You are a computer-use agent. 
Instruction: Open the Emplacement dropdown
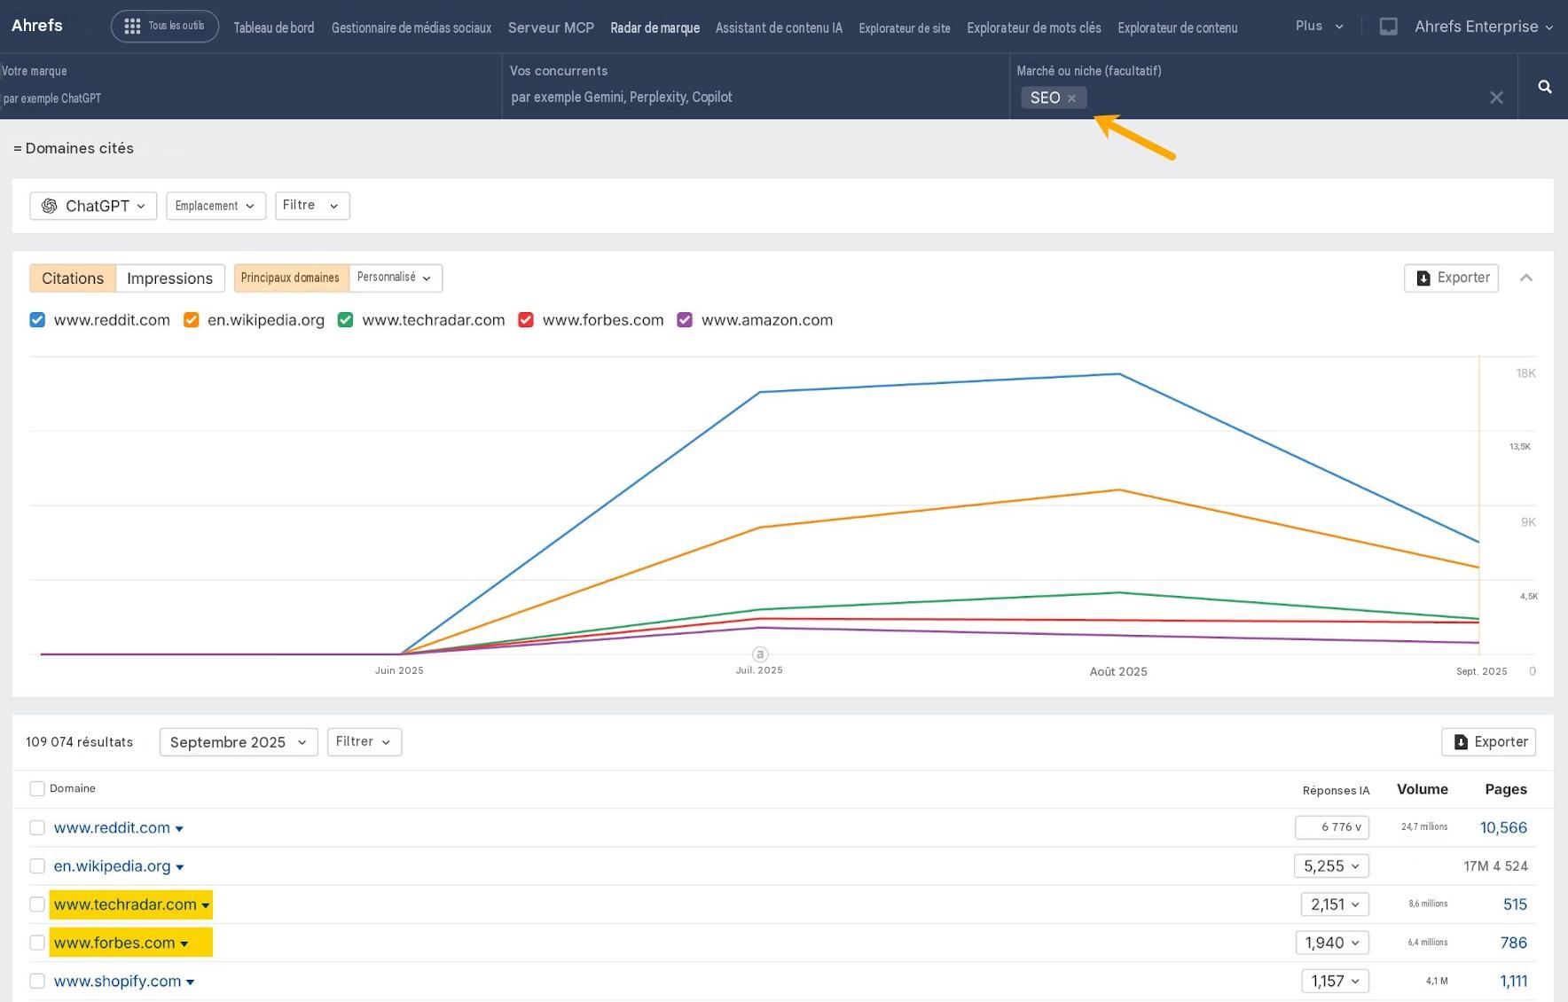(x=216, y=206)
